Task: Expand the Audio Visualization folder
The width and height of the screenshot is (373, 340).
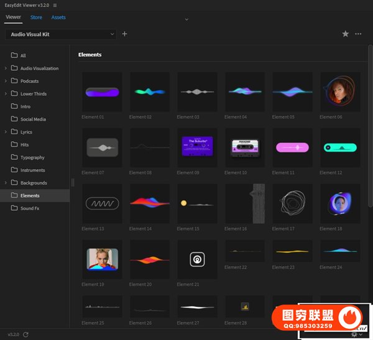Action: (x=6, y=68)
